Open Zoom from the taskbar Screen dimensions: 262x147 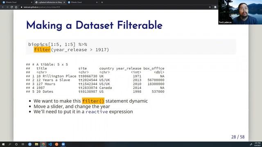(x=63, y=144)
